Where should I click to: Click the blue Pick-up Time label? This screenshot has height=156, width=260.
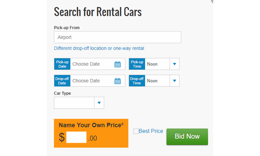(137, 64)
